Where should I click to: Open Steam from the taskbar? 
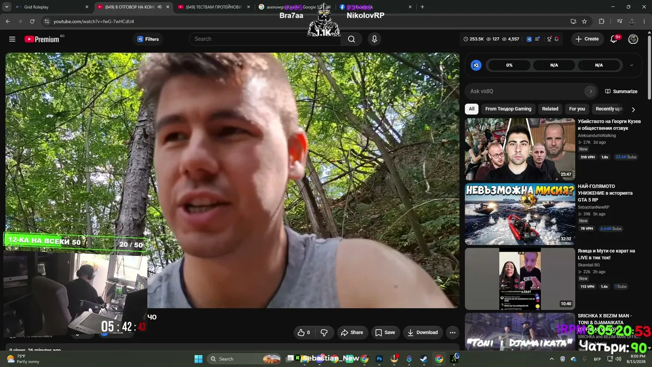pos(424,359)
